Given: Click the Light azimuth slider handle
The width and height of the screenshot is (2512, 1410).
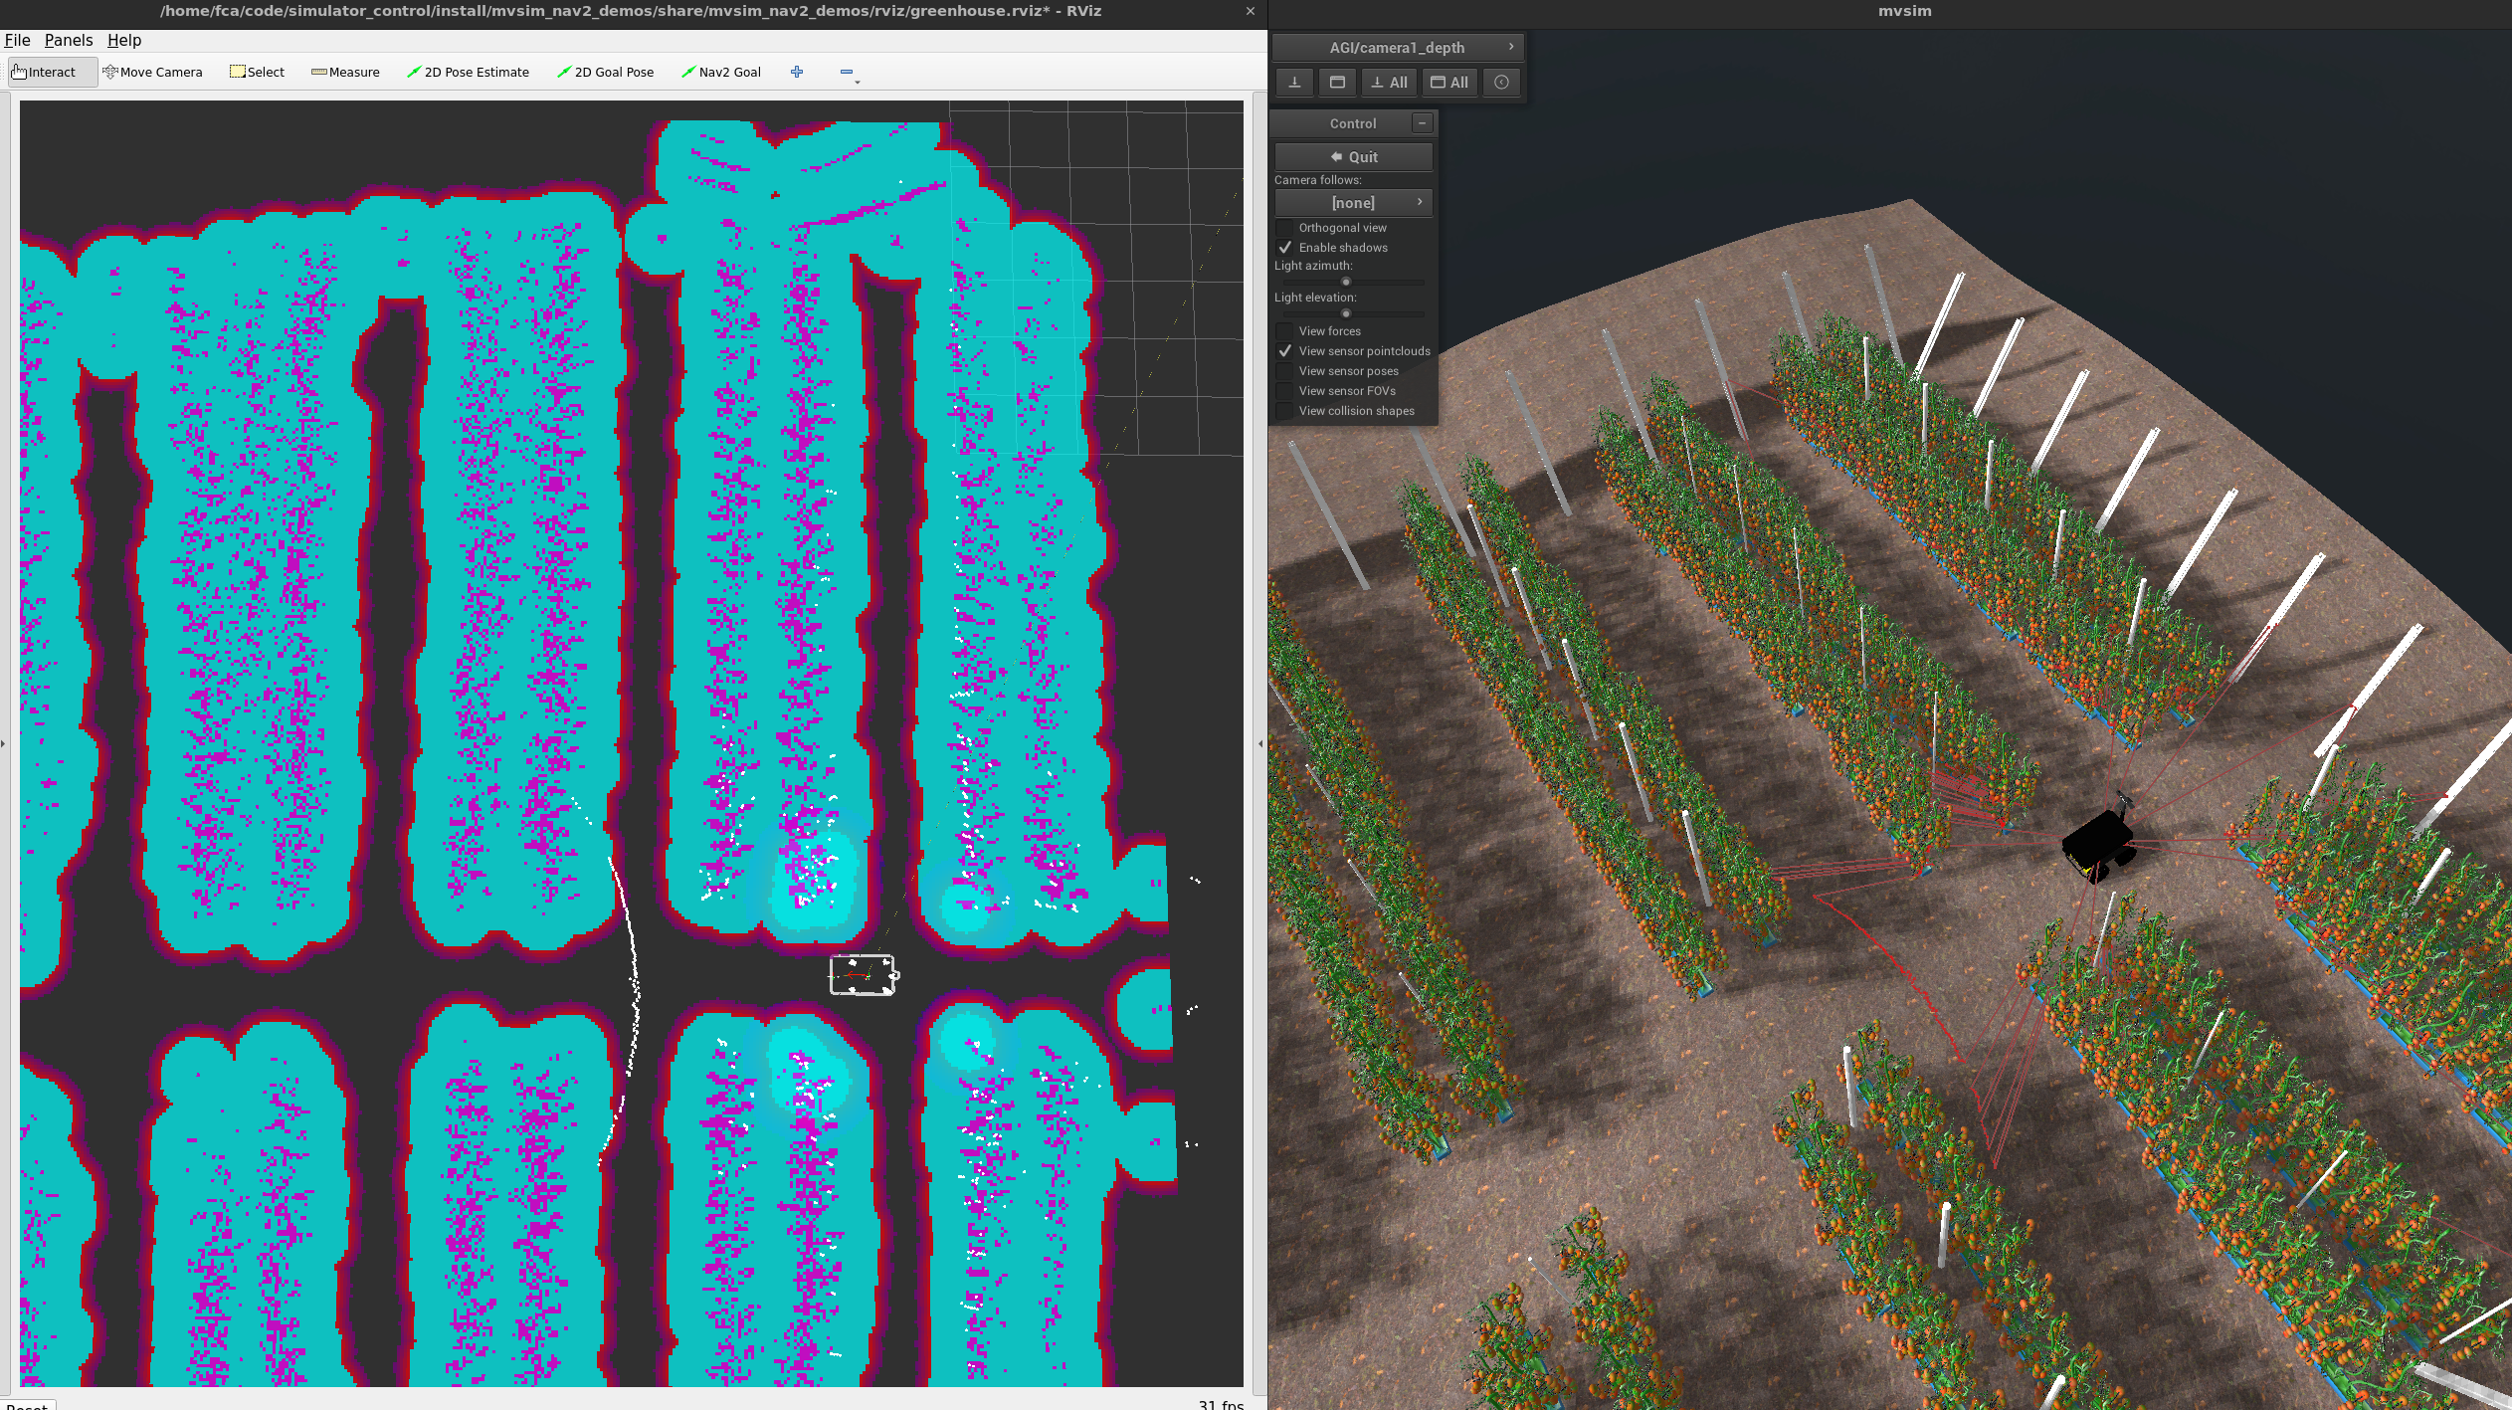Looking at the screenshot, I should (1345, 282).
